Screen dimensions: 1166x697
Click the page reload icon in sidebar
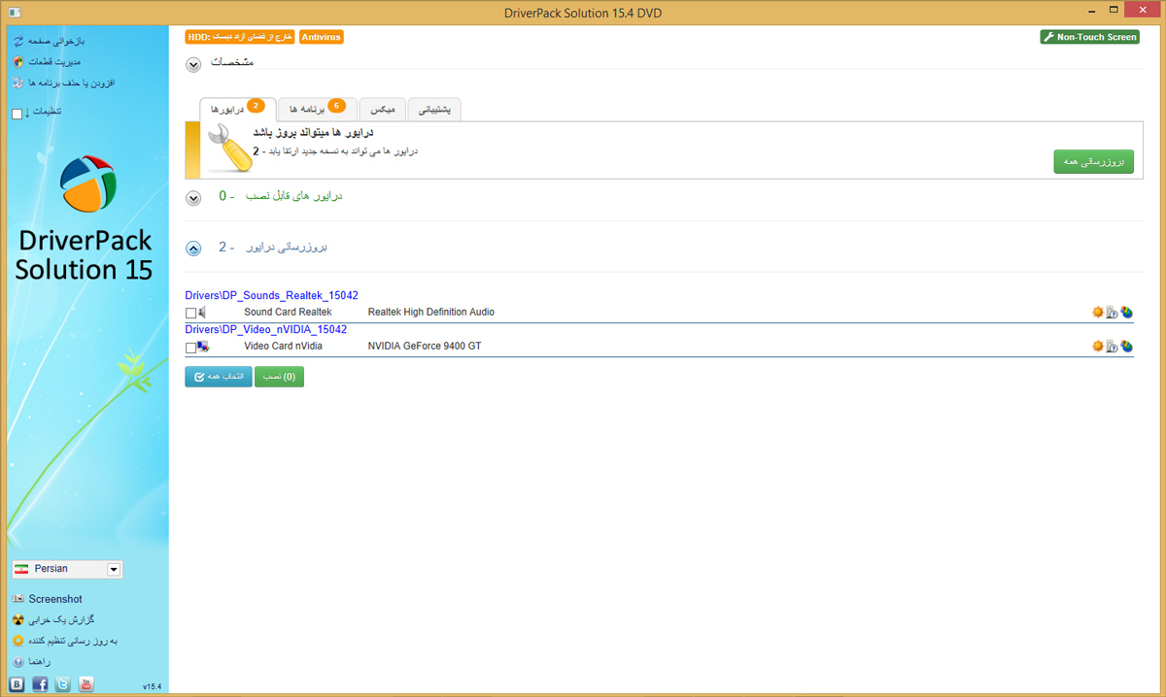pyautogui.click(x=17, y=42)
